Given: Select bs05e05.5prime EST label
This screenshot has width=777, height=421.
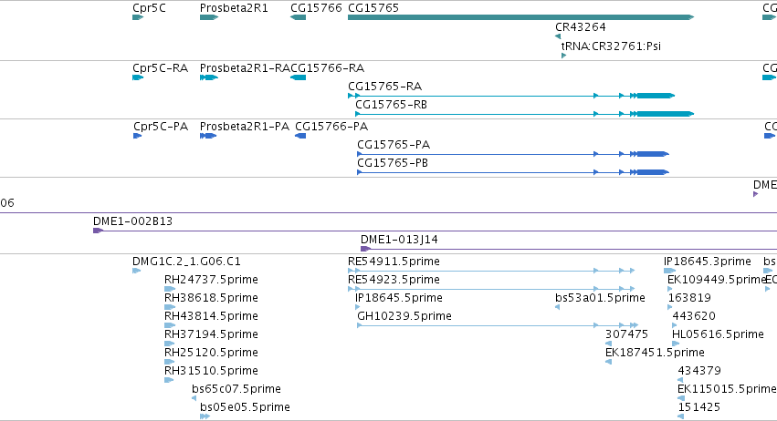Looking at the screenshot, I should pos(245,407).
